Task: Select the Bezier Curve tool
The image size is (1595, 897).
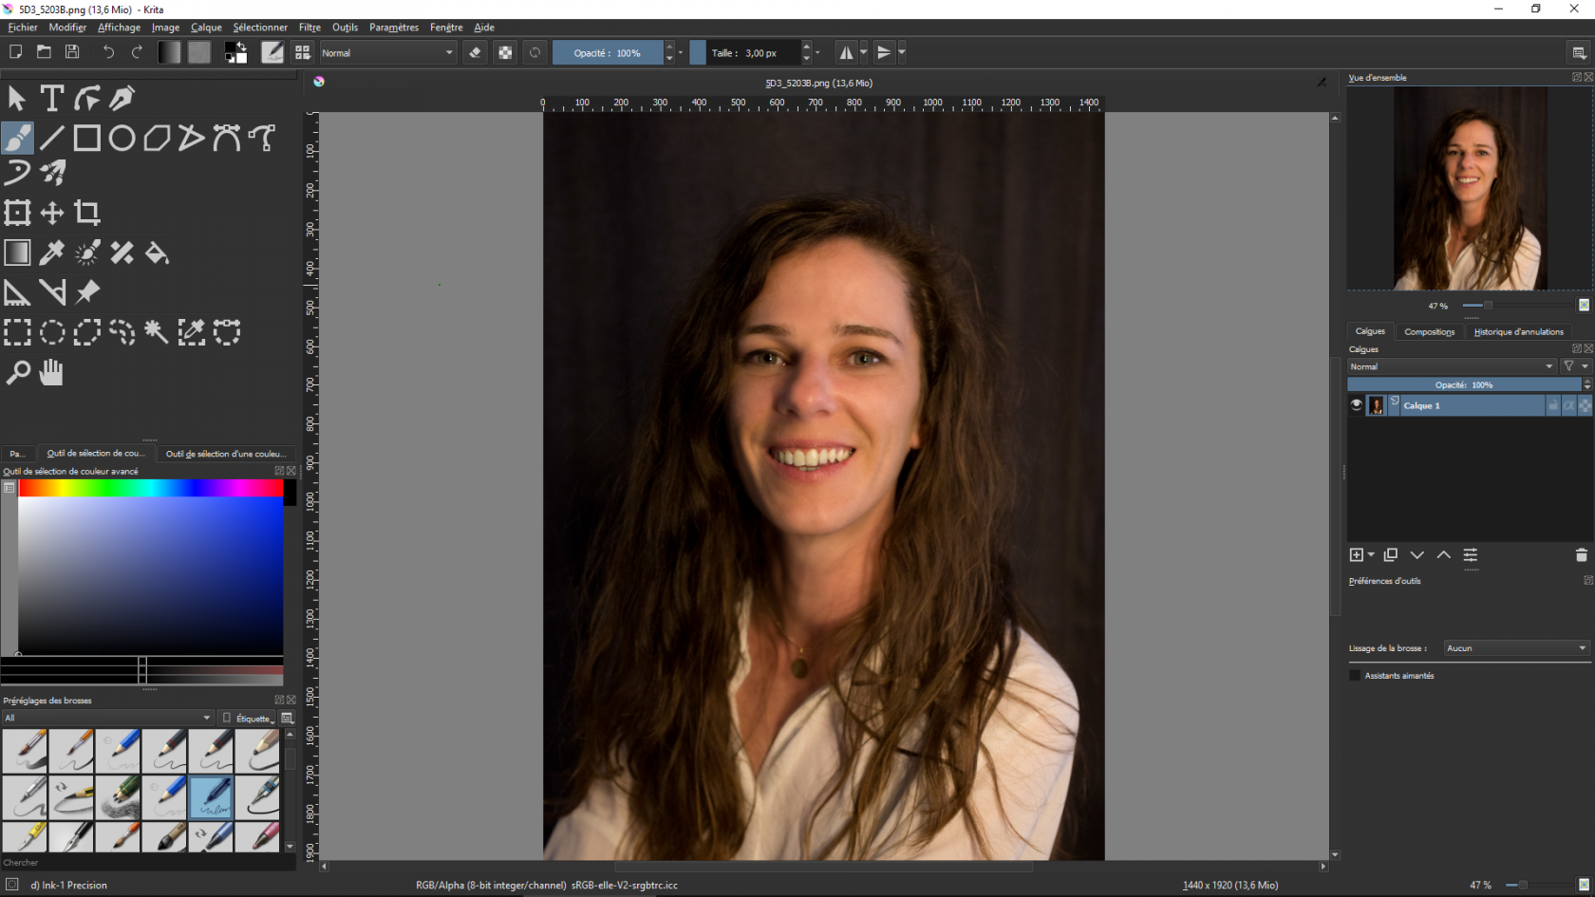Action: click(227, 138)
